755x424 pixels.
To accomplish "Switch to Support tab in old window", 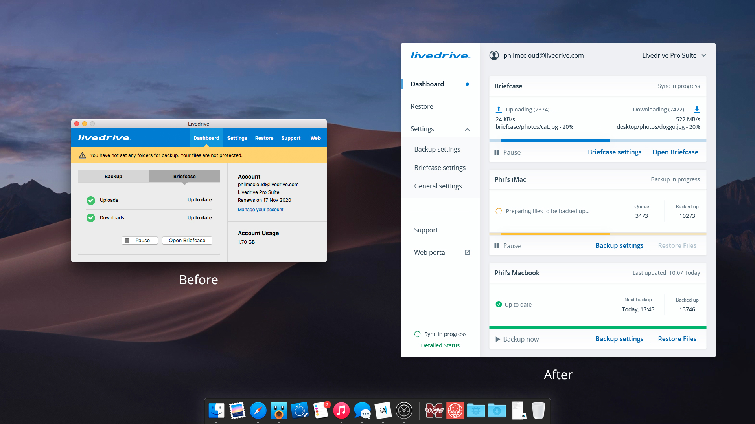I will tap(291, 138).
